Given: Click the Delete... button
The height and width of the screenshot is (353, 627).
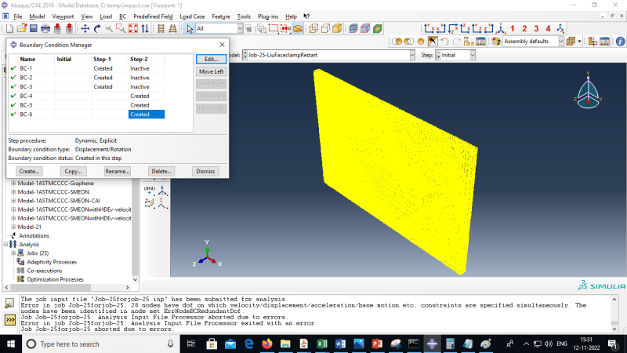Looking at the screenshot, I should pos(161,171).
